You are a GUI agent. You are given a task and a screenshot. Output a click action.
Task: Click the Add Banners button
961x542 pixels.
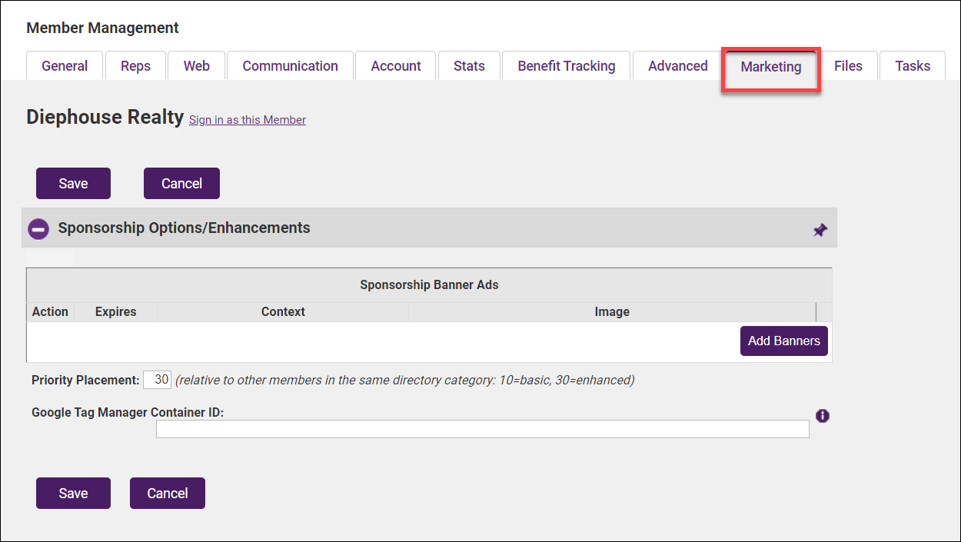(x=783, y=341)
